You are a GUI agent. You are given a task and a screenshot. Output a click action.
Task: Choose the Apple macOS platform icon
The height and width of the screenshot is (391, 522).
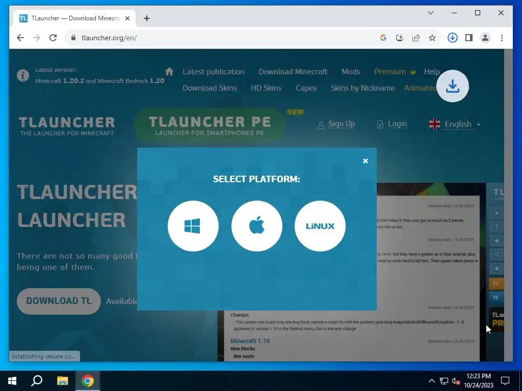tap(257, 226)
